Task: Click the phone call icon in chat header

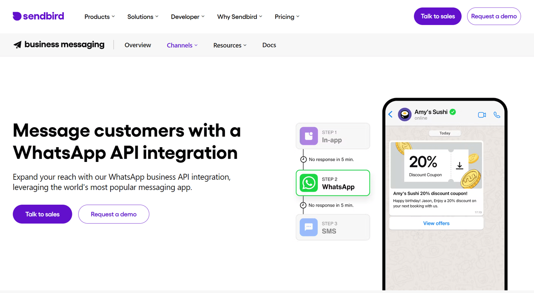Action: 497,114
